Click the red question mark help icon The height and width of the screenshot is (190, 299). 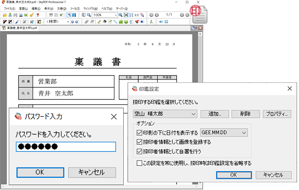[x=38, y=15]
